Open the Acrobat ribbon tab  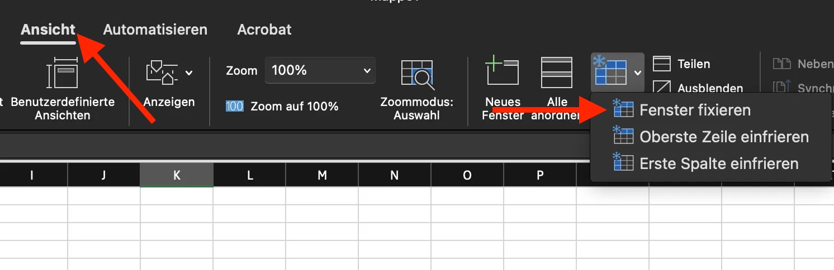(264, 30)
